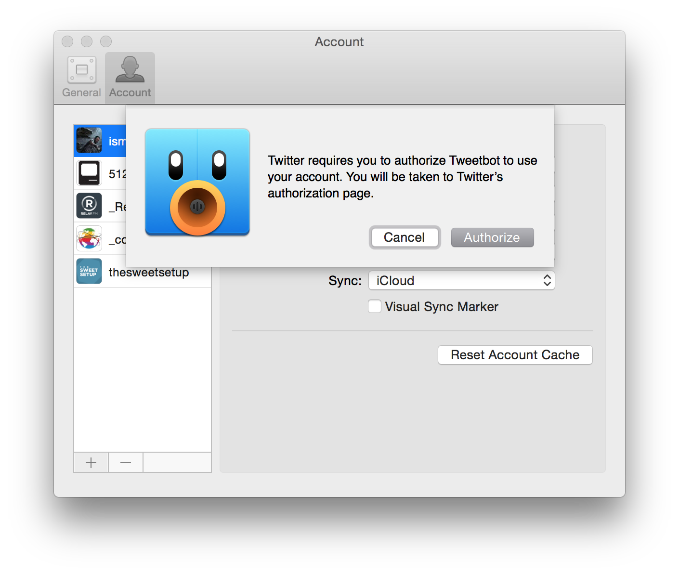The image size is (679, 574).
Task: Click the highlighted top account avatar
Action: click(x=89, y=141)
